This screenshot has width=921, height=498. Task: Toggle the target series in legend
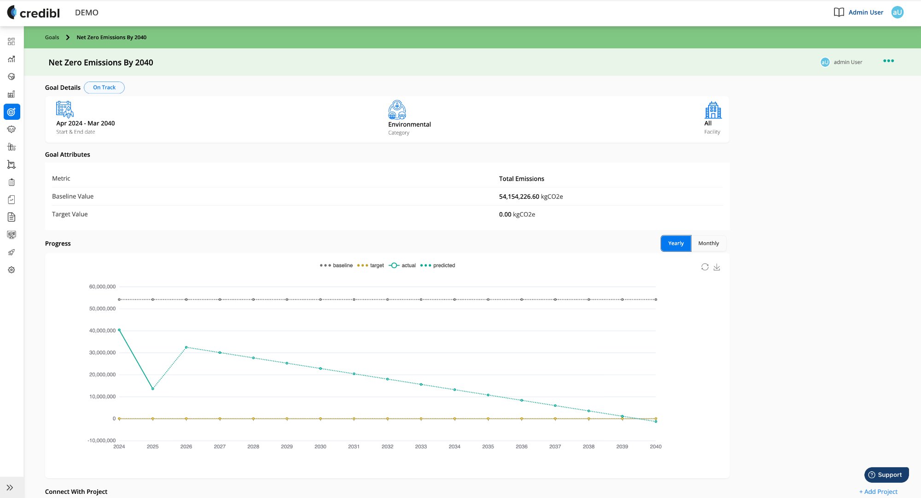pyautogui.click(x=370, y=265)
